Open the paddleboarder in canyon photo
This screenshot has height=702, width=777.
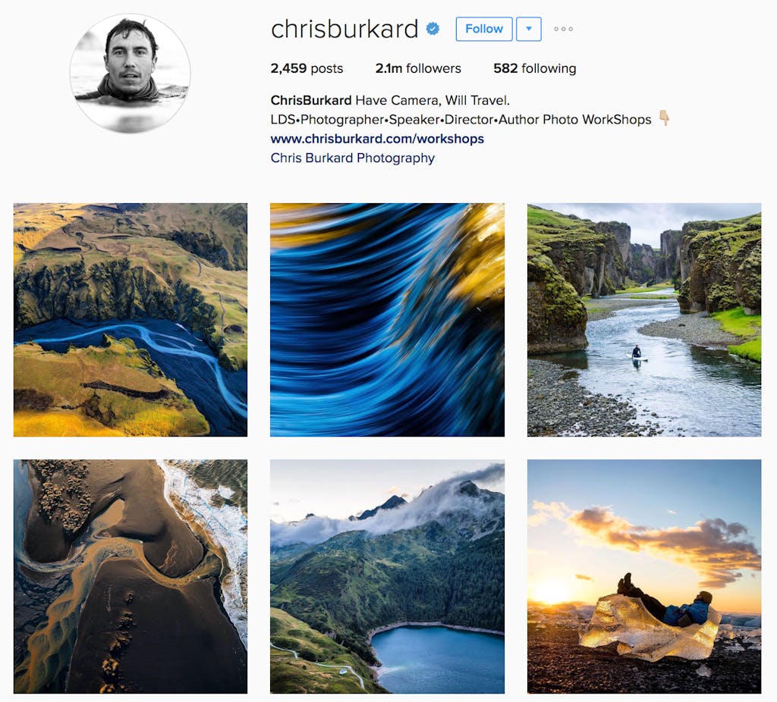click(x=644, y=320)
